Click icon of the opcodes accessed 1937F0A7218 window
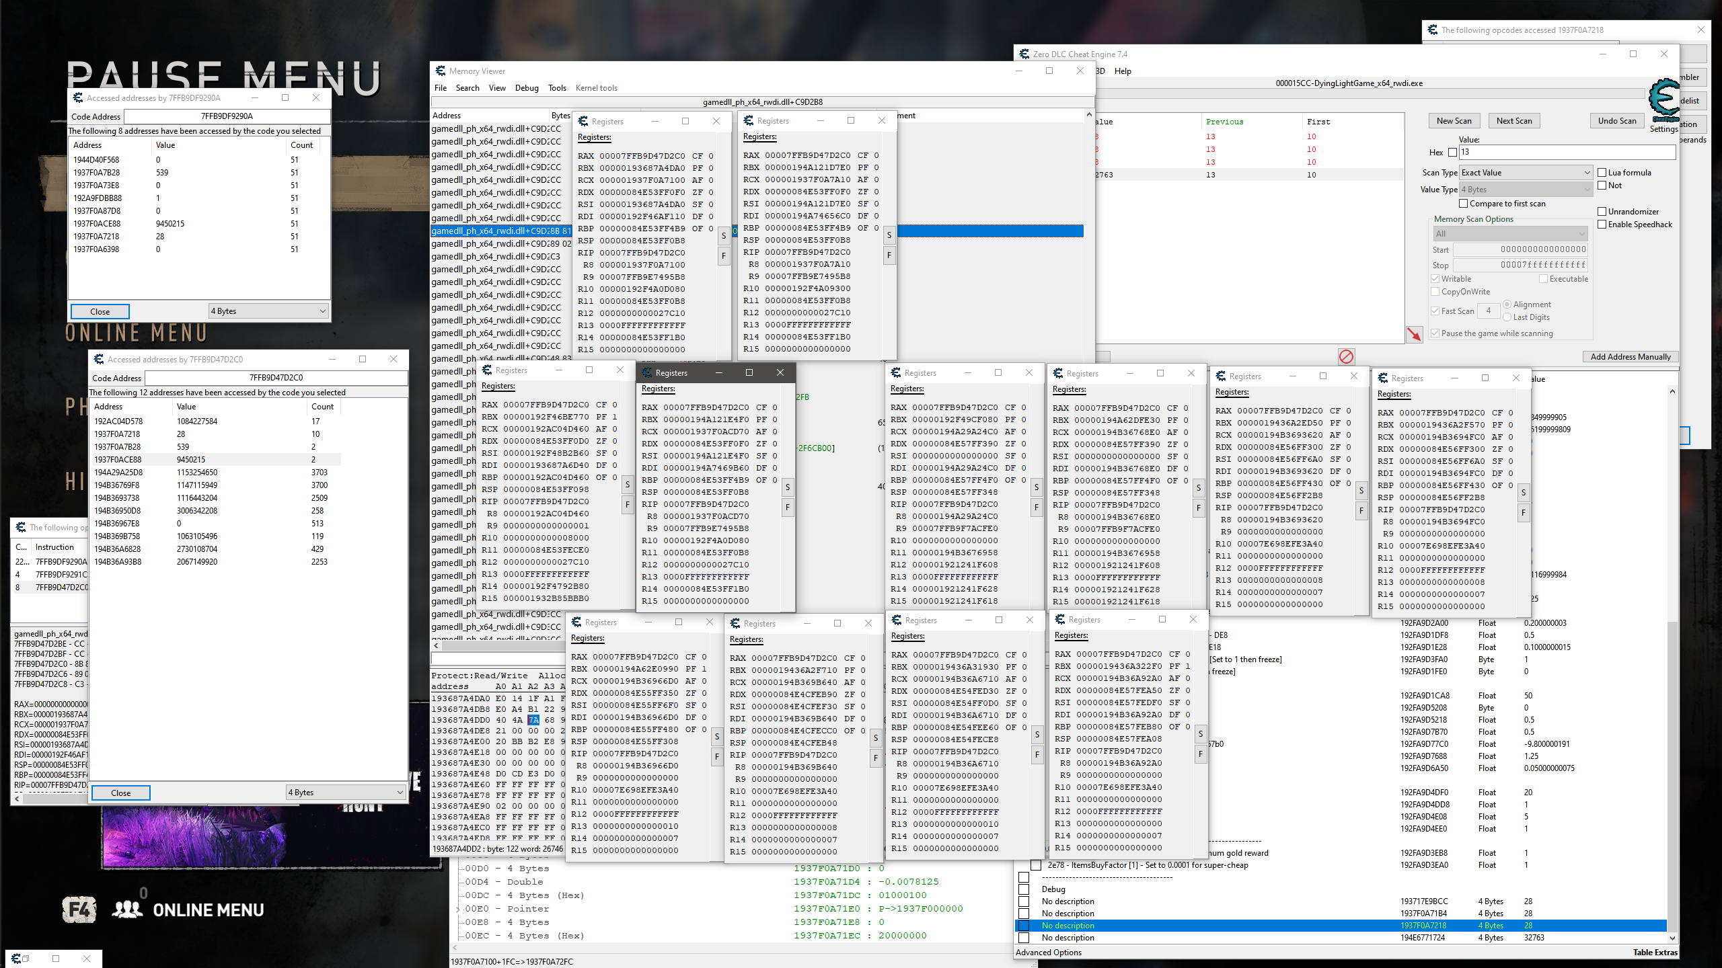Viewport: 1722px width, 968px height. [1433, 30]
